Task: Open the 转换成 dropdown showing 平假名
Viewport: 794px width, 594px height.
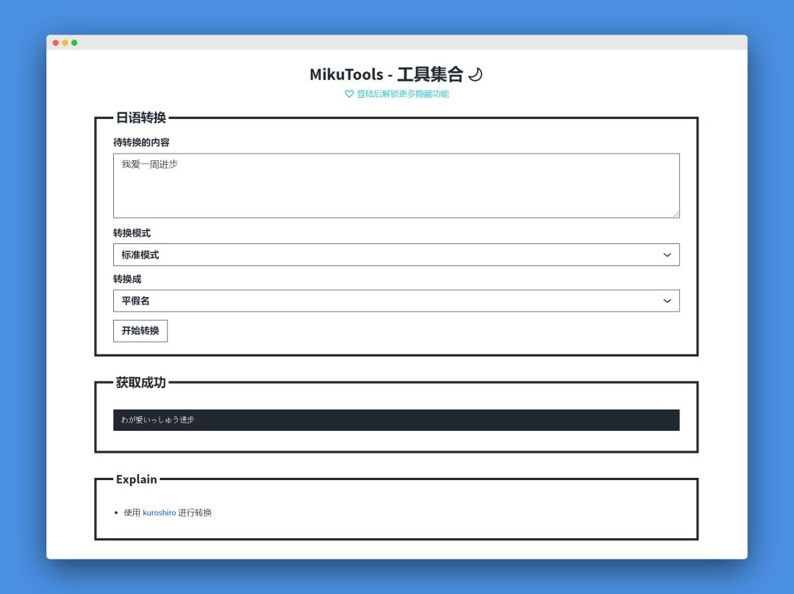Action: (396, 301)
